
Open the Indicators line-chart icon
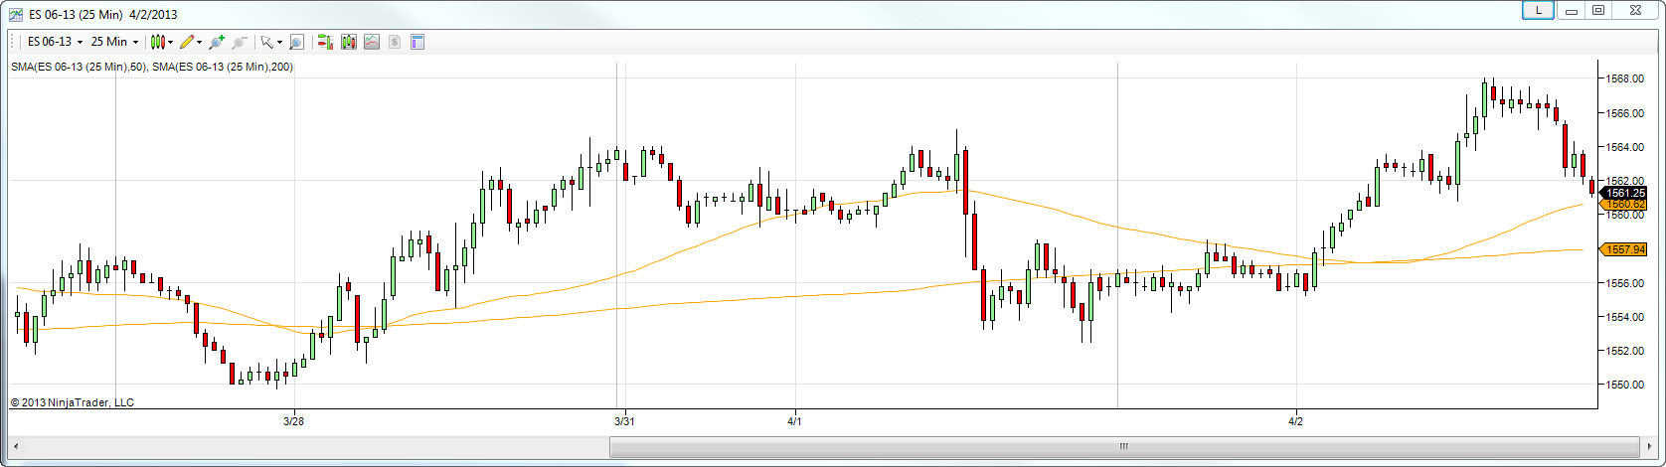tap(372, 42)
